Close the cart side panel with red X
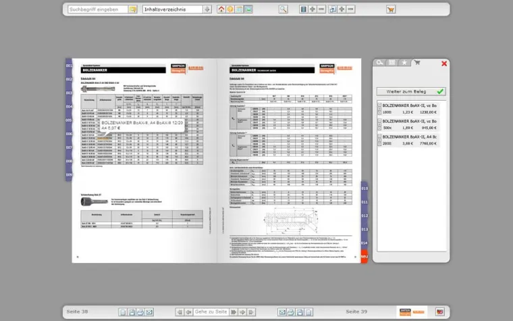The height and width of the screenshot is (321, 513). pyautogui.click(x=443, y=64)
